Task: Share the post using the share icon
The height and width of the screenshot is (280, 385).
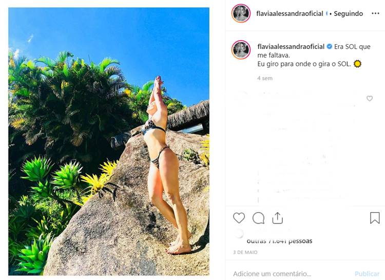Action: 277,218
